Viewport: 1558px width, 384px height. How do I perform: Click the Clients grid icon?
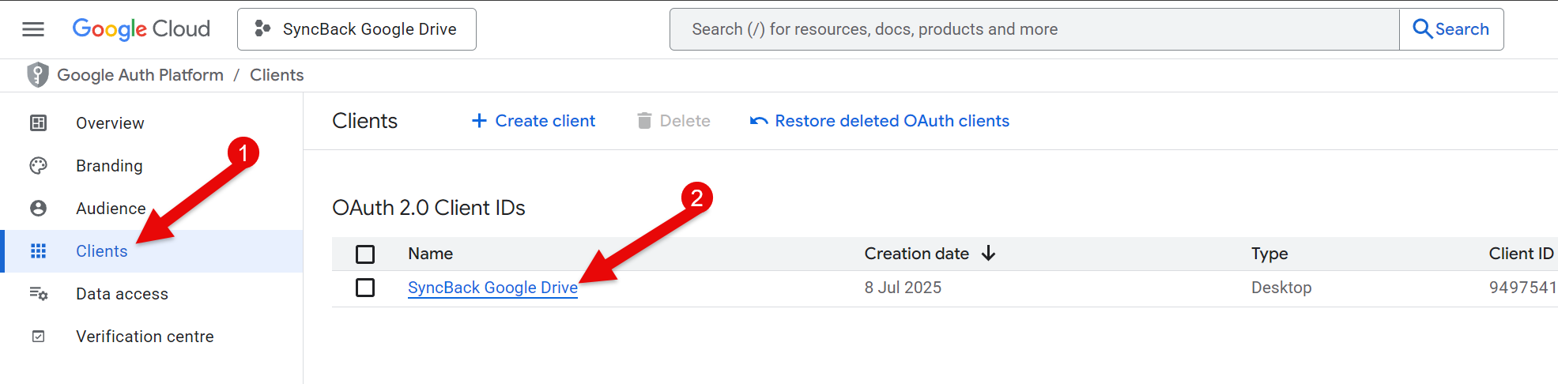tap(38, 251)
